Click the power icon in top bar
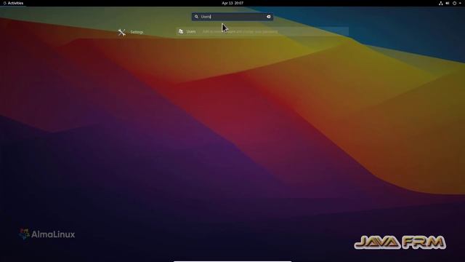 tap(454, 3)
